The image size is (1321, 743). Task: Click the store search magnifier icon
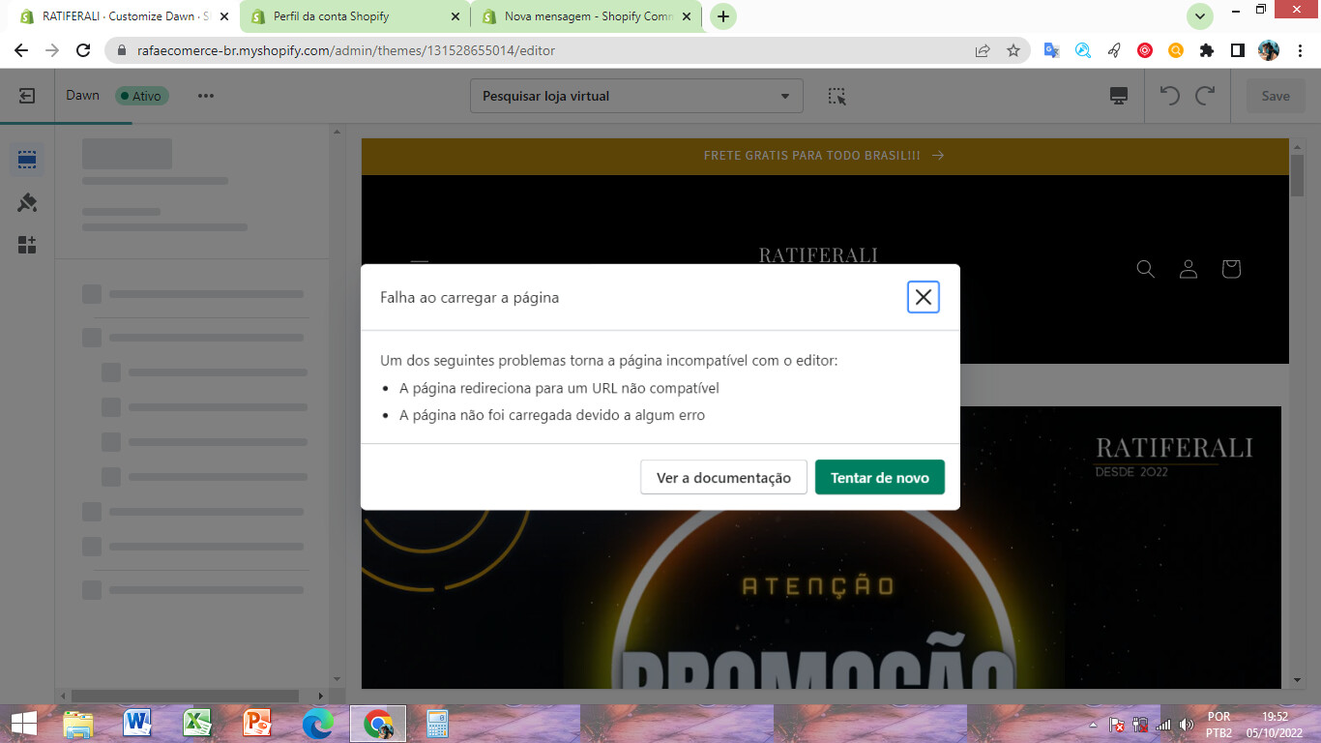pos(1146,269)
